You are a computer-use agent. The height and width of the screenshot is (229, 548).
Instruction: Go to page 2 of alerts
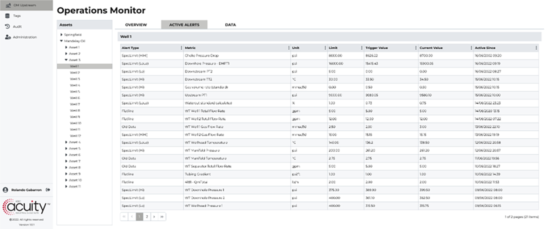tap(147, 216)
